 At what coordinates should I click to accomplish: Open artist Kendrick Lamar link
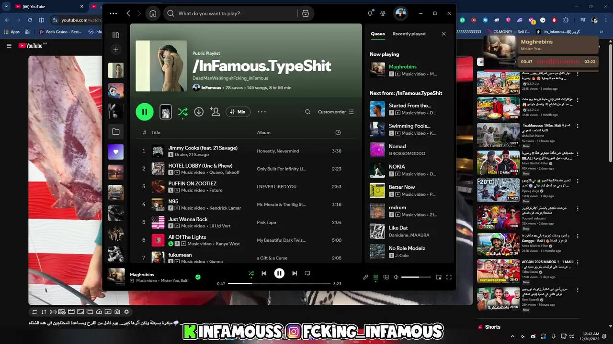[x=225, y=208]
